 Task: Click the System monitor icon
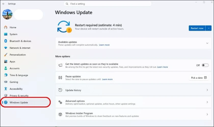6,34
